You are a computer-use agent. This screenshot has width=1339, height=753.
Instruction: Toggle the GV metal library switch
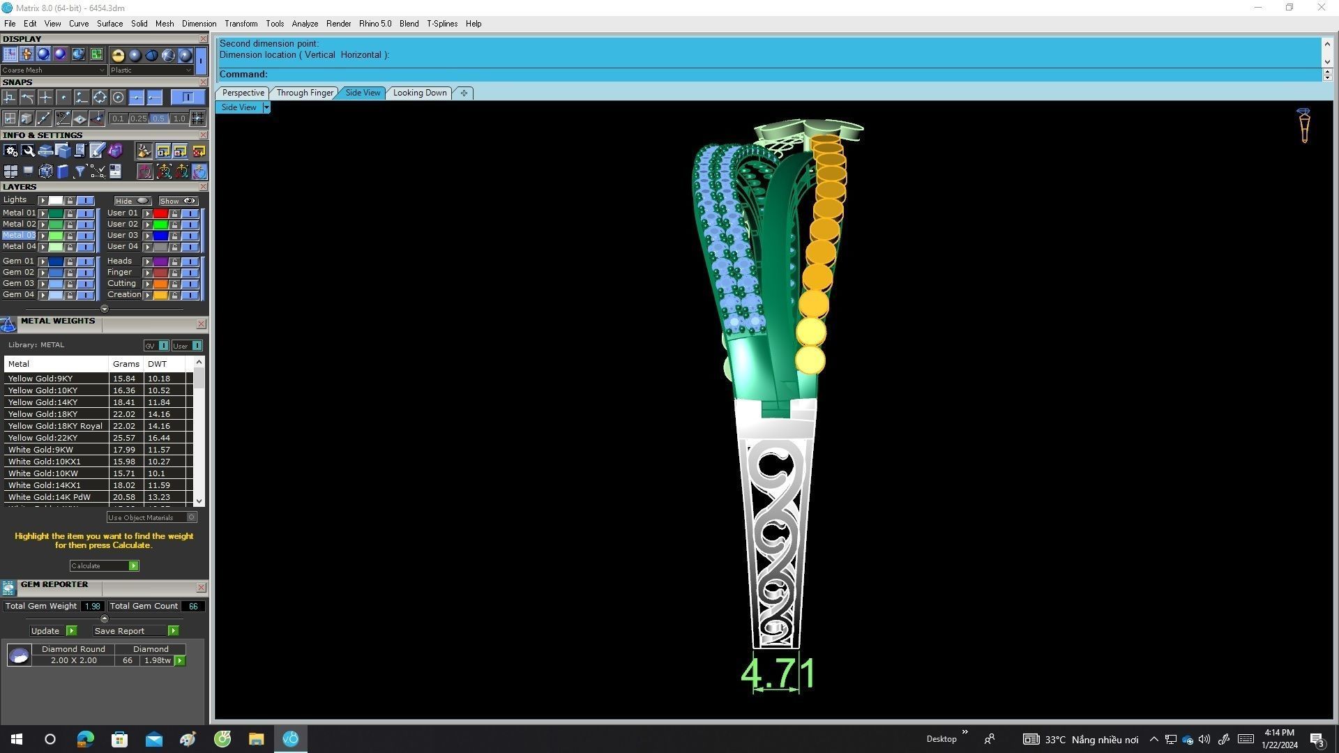pyautogui.click(x=163, y=346)
